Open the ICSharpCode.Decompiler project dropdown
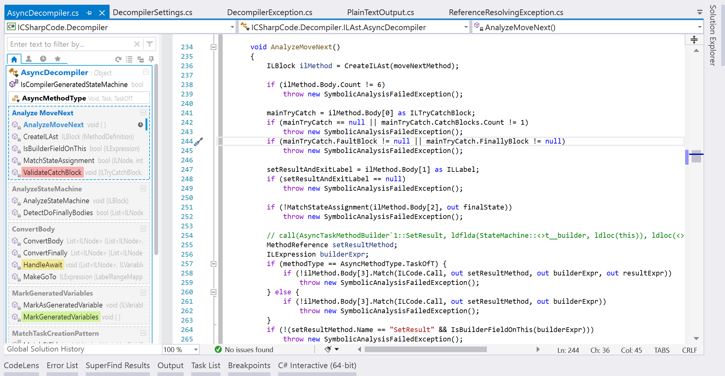This screenshot has width=725, height=376. pos(232,27)
